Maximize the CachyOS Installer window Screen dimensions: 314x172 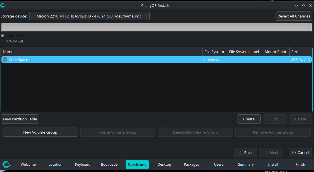(x=303, y=6)
